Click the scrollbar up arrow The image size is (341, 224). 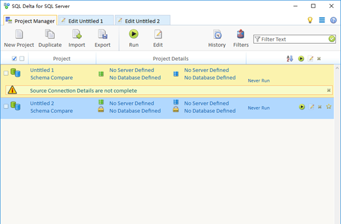click(x=337, y=68)
